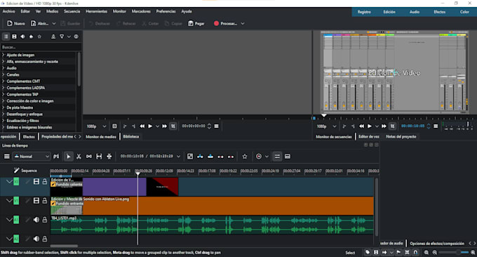
Task: Open the Procesar dropdown arrow
Action: pos(243,23)
